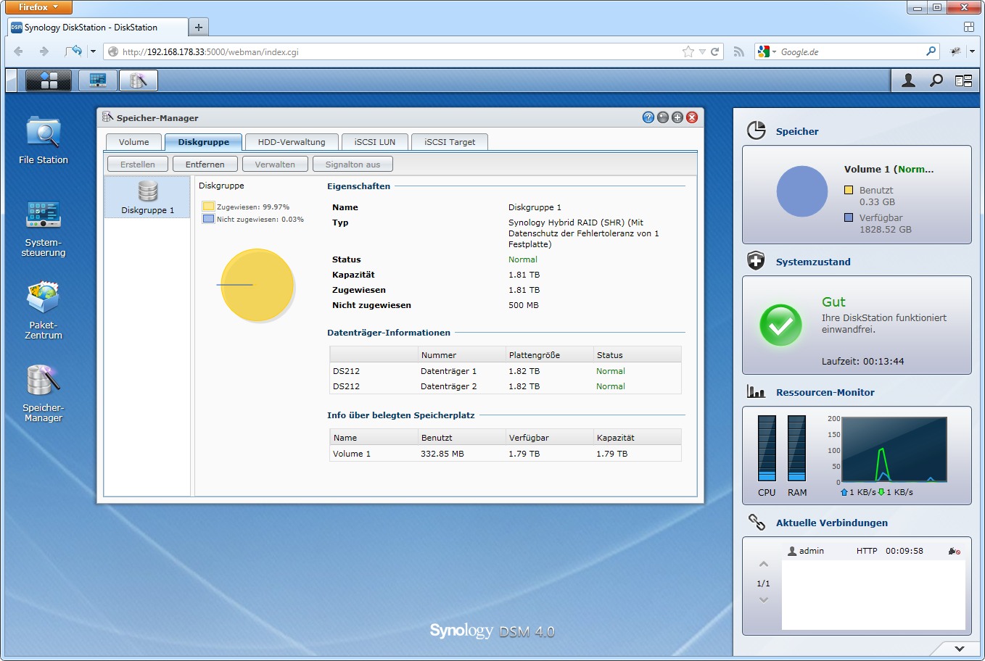Switch to iSCSI LUN tab
This screenshot has height=661, width=985.
click(x=375, y=142)
